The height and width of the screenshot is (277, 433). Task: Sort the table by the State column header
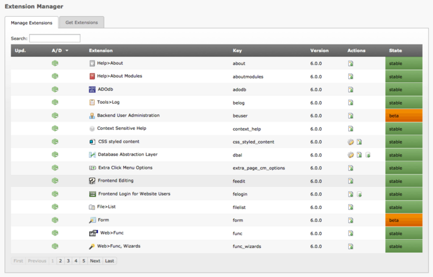[x=396, y=50]
